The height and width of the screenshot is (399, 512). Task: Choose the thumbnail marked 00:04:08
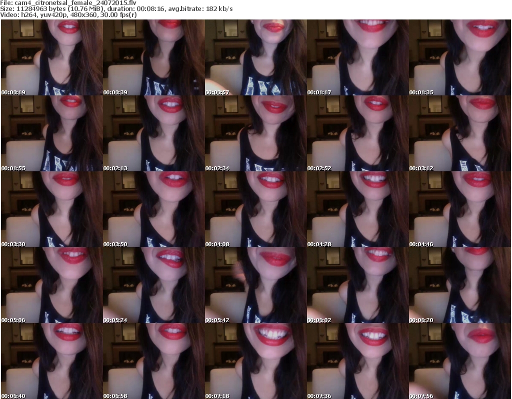[x=255, y=209]
